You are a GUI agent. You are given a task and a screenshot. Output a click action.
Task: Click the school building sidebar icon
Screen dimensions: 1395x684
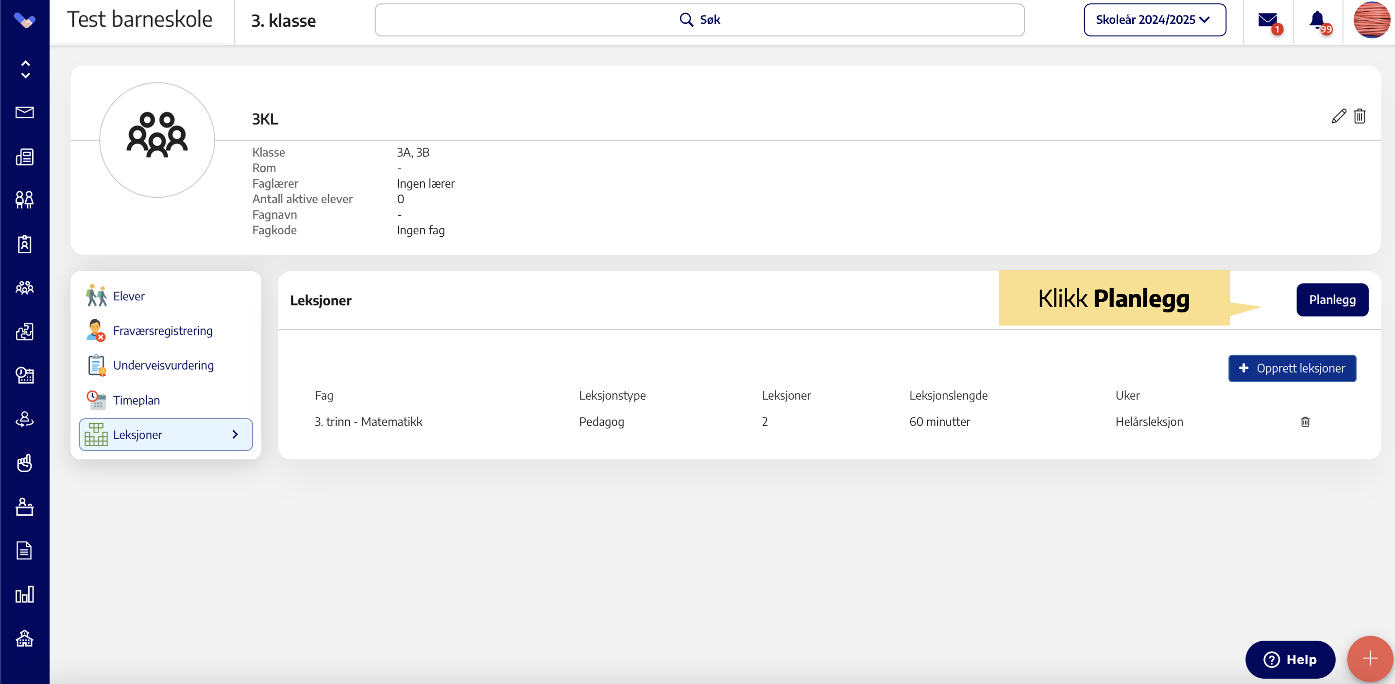click(24, 638)
